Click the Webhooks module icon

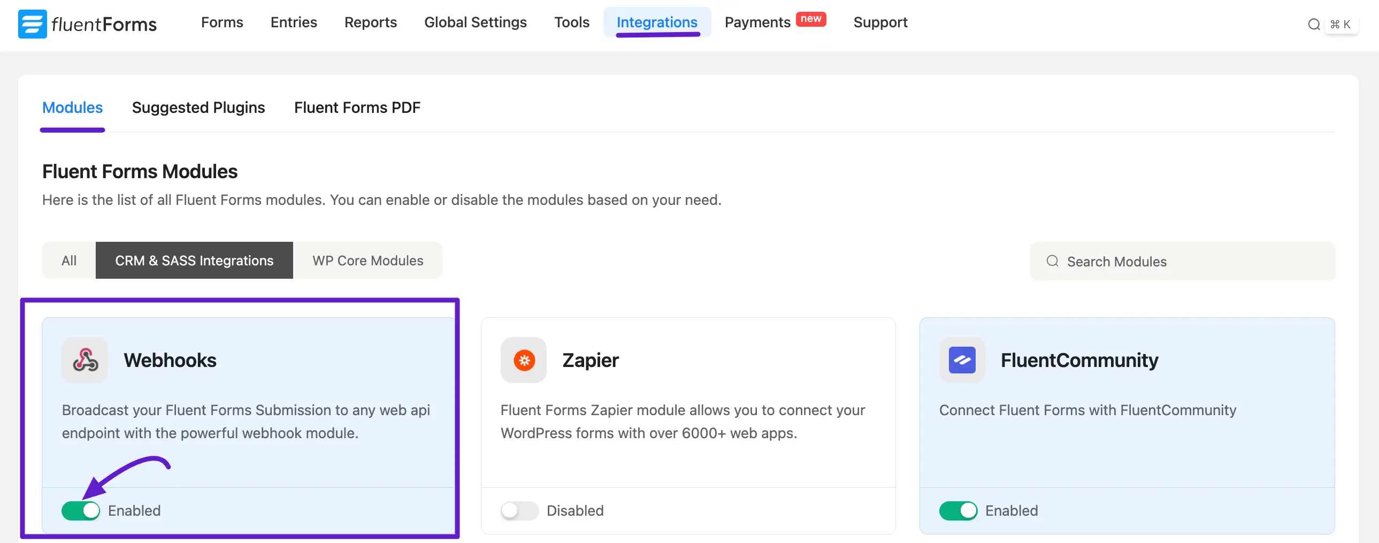[85, 360]
